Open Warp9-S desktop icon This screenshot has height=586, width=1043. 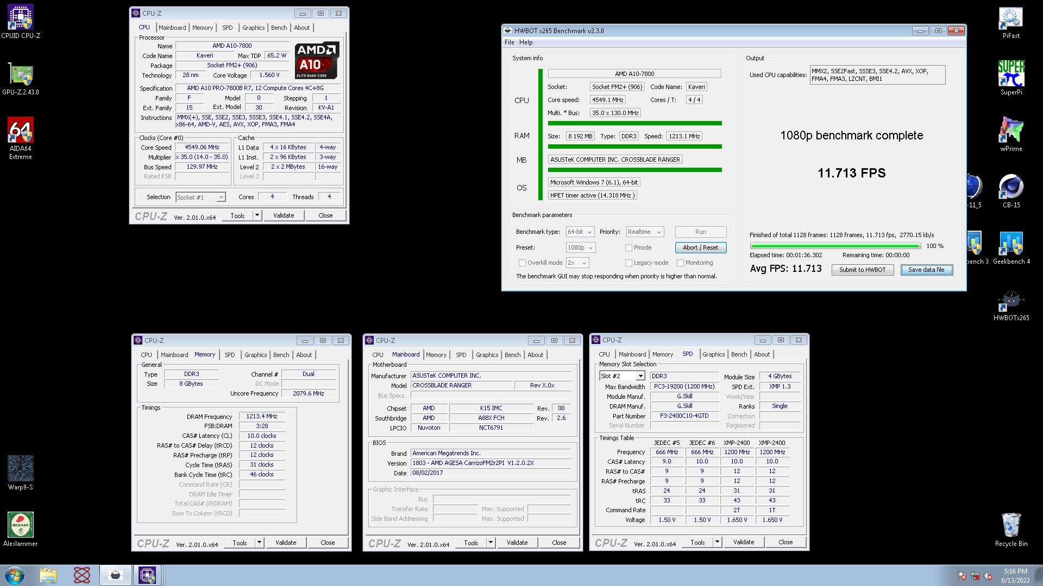(20, 473)
